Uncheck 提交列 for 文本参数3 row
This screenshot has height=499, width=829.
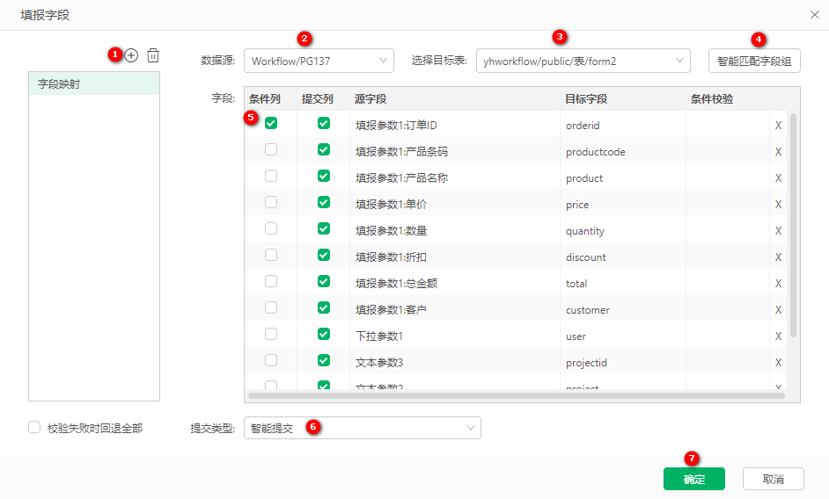324,361
